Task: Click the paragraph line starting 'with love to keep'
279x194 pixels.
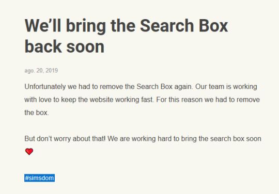Action: coord(142,100)
